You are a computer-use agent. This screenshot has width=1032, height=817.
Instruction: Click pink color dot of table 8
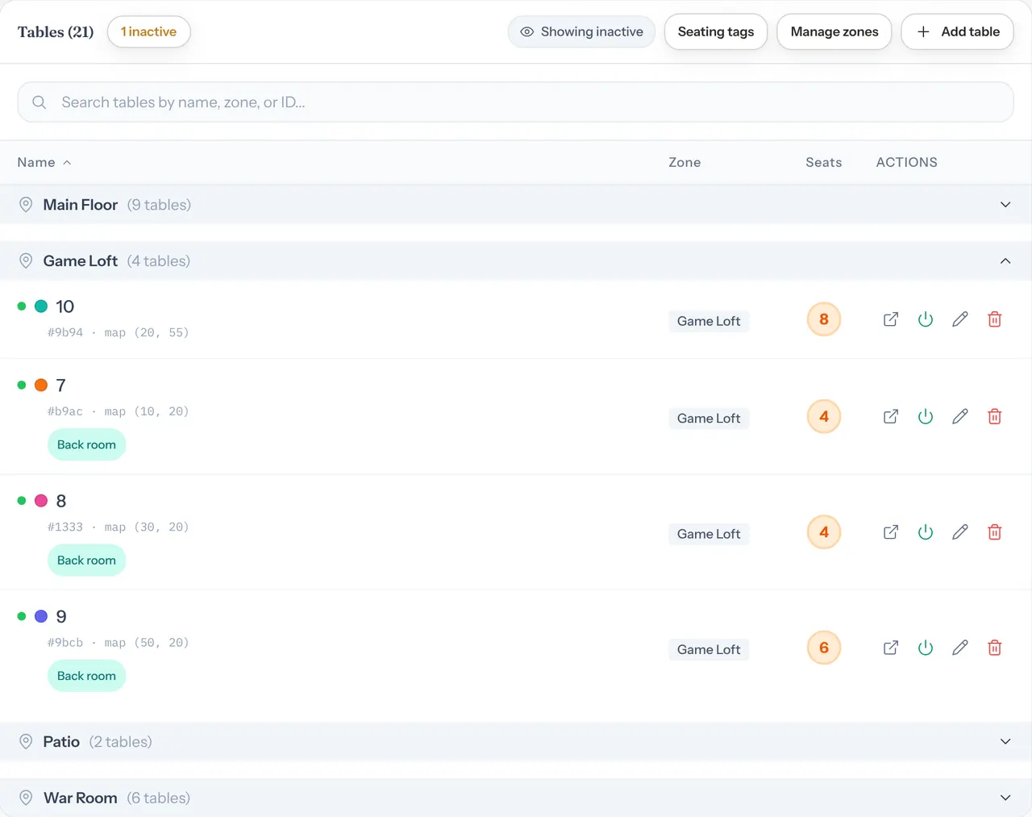pos(41,501)
